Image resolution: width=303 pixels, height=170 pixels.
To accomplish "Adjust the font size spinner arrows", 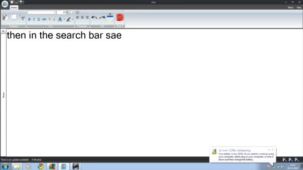I will click(67, 13).
